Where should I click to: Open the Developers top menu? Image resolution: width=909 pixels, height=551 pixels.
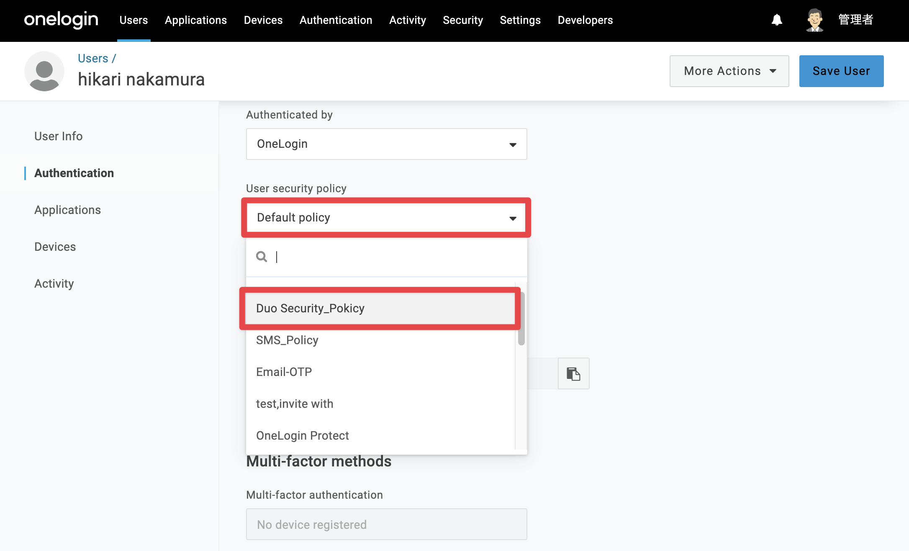coord(585,20)
